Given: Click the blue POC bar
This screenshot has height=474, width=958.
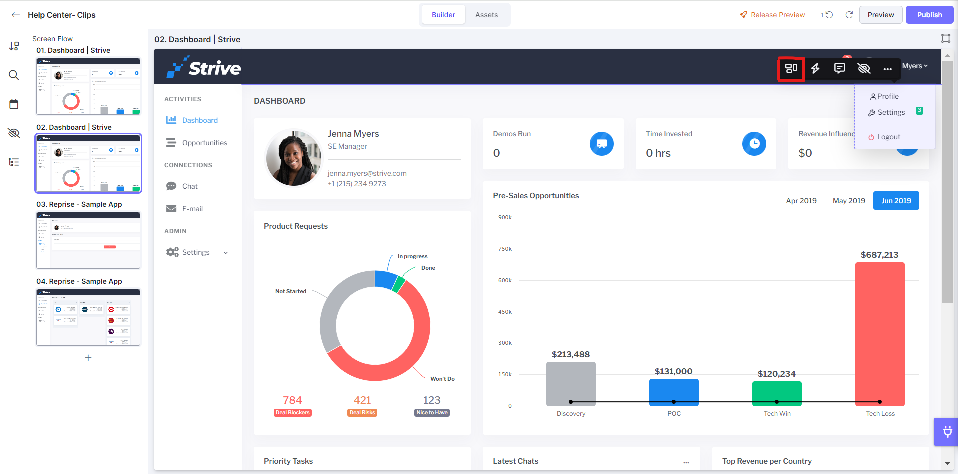Looking at the screenshot, I should click(x=674, y=392).
